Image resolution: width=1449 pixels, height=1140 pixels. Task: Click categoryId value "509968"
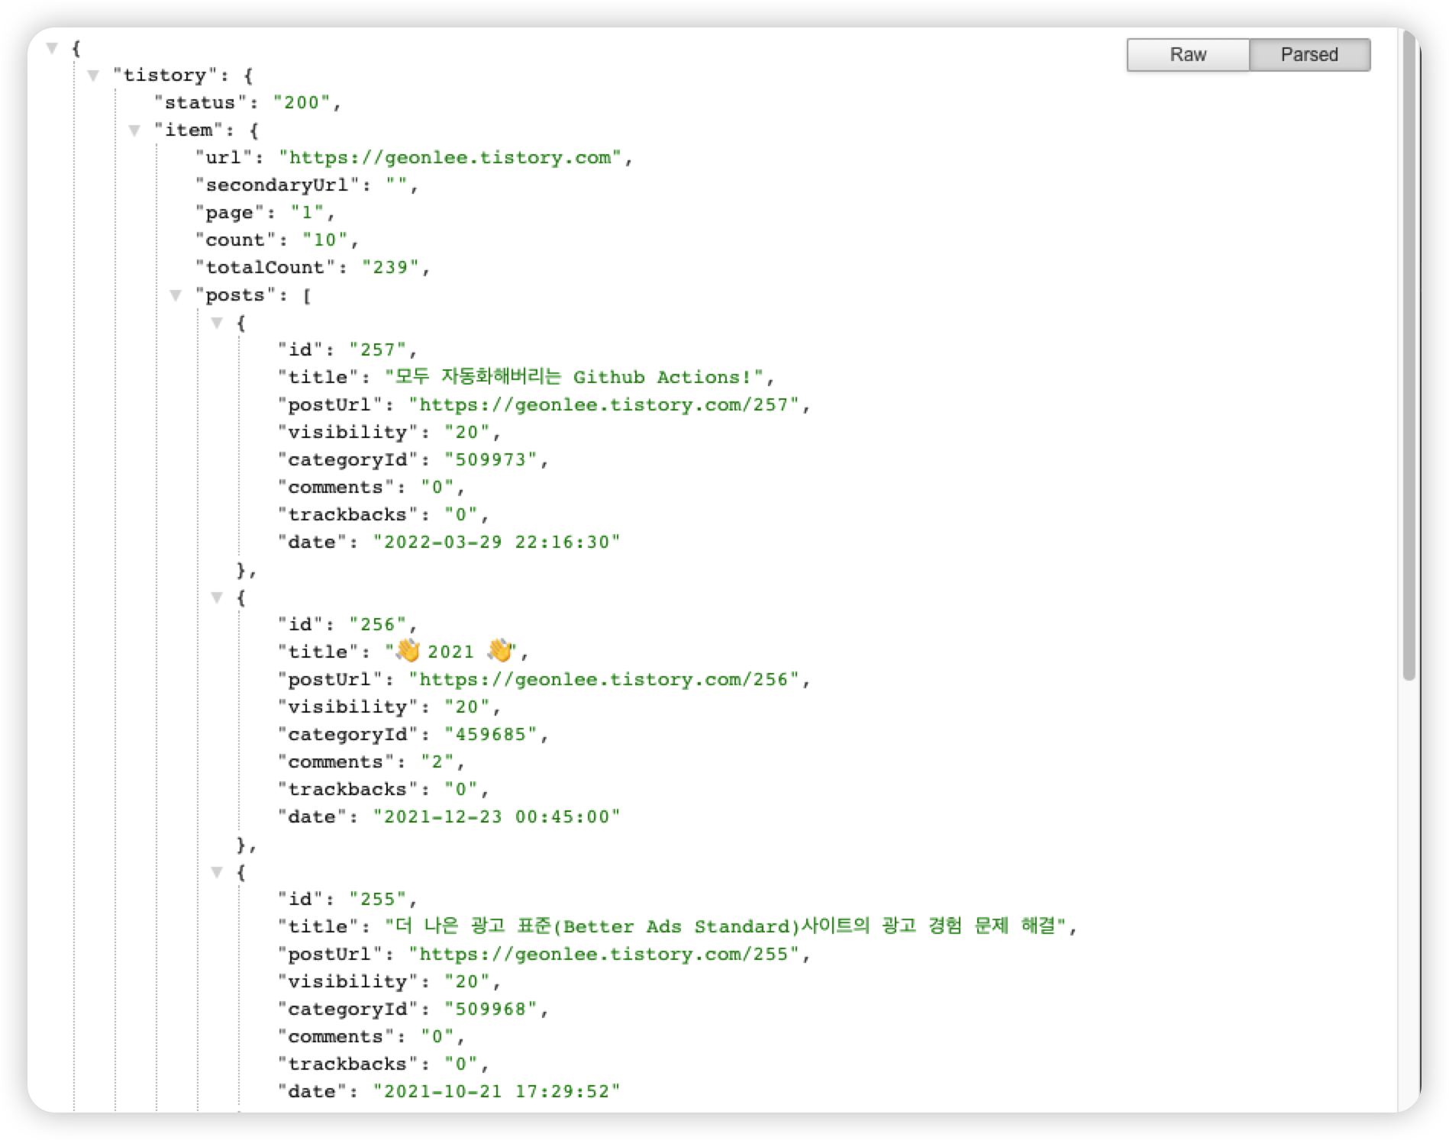491,1010
